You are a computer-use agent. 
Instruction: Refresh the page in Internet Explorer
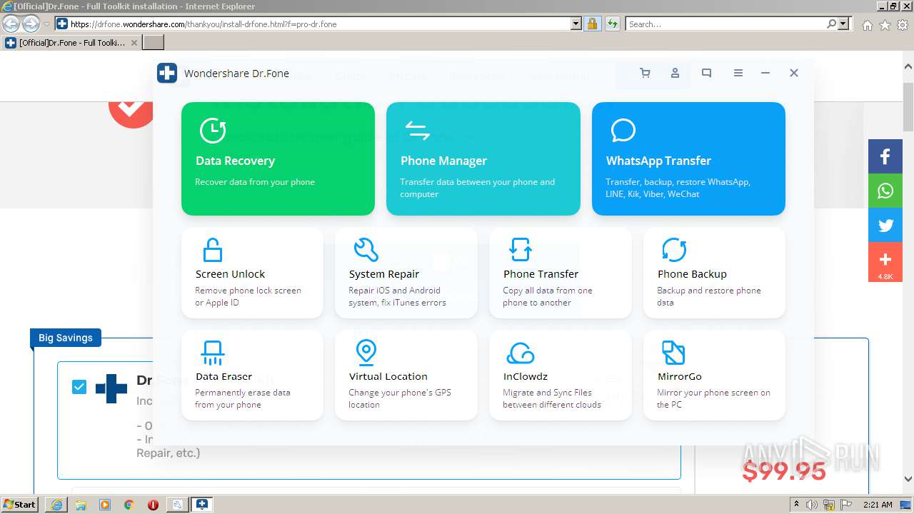point(612,24)
